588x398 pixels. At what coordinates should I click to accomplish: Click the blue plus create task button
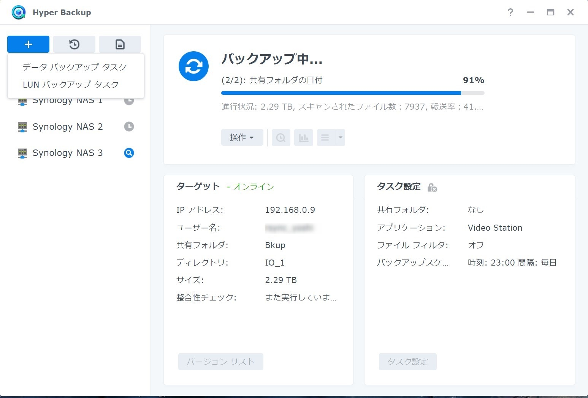coord(28,44)
